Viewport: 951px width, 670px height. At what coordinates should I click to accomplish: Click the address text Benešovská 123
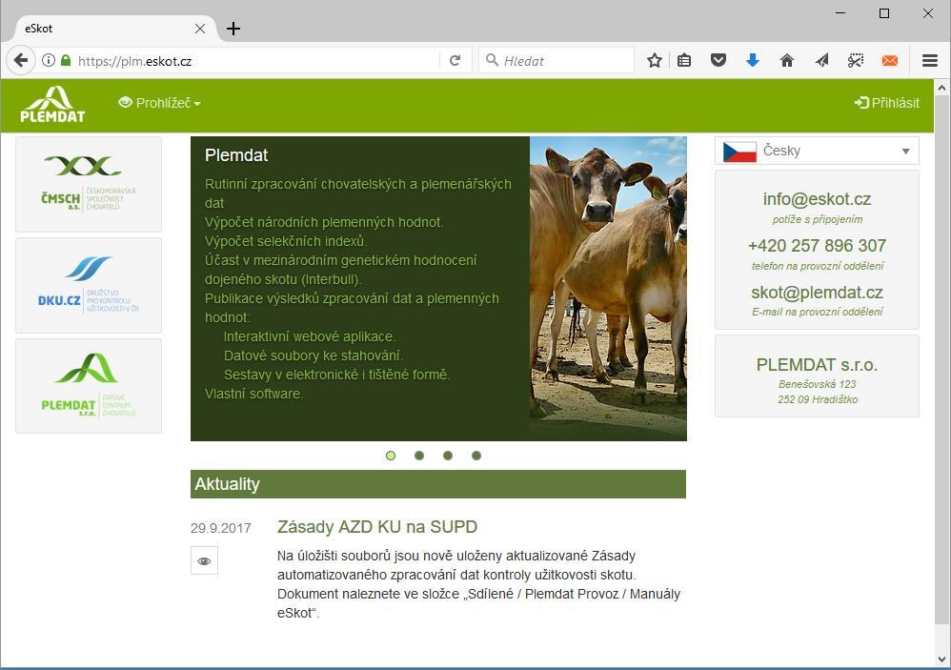click(x=817, y=384)
